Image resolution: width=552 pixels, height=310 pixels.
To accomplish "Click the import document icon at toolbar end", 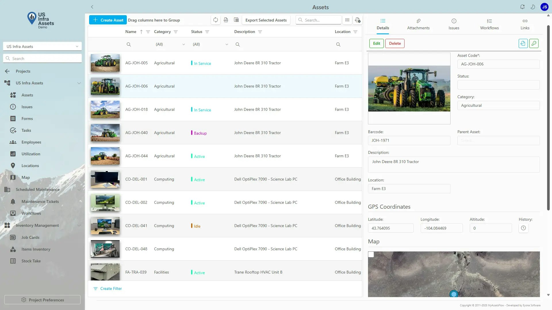I will point(357,20).
